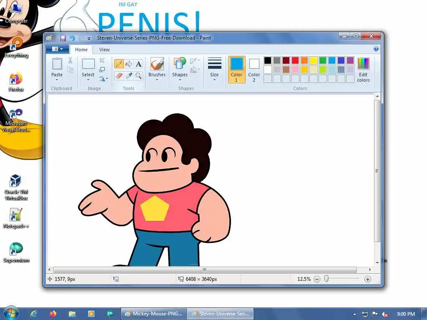Expand Paste dropdown arrow

57,80
